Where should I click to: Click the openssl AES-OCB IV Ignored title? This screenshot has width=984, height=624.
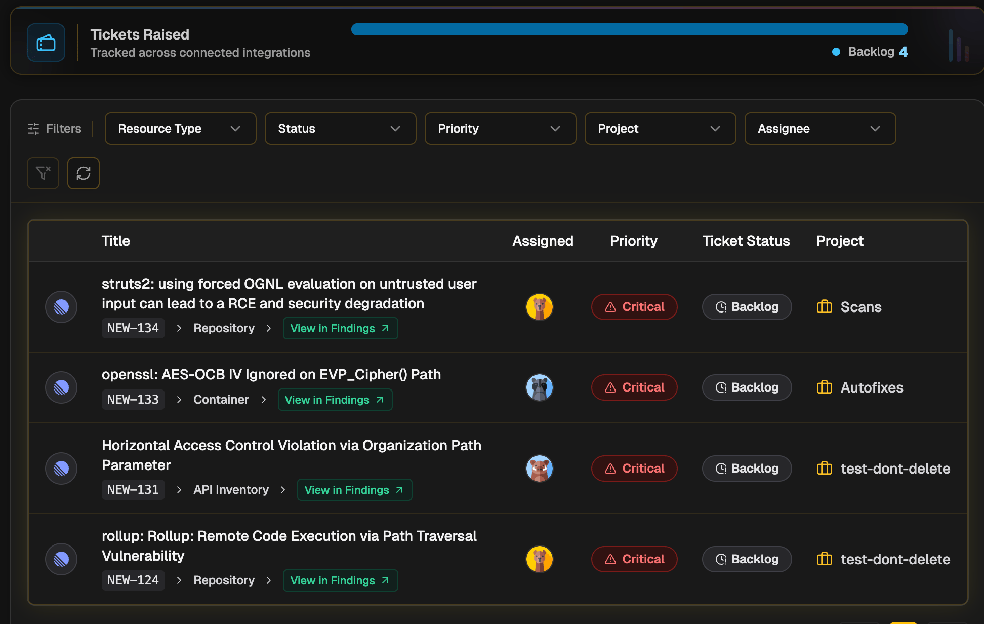[271, 375]
